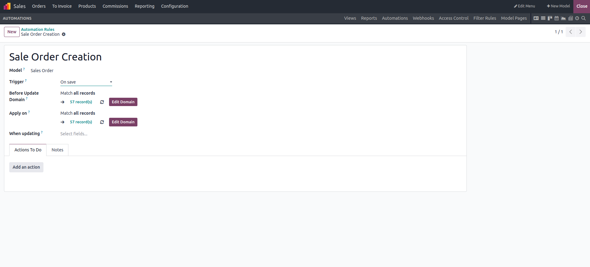This screenshot has height=267, width=590.
Task: Open the gear actions menu beside Sale Order Creation
Action: coord(64,34)
